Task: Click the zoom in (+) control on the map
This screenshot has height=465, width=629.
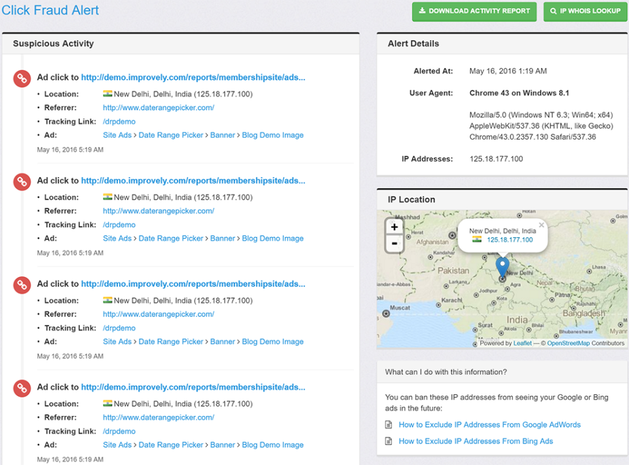Action: click(394, 227)
